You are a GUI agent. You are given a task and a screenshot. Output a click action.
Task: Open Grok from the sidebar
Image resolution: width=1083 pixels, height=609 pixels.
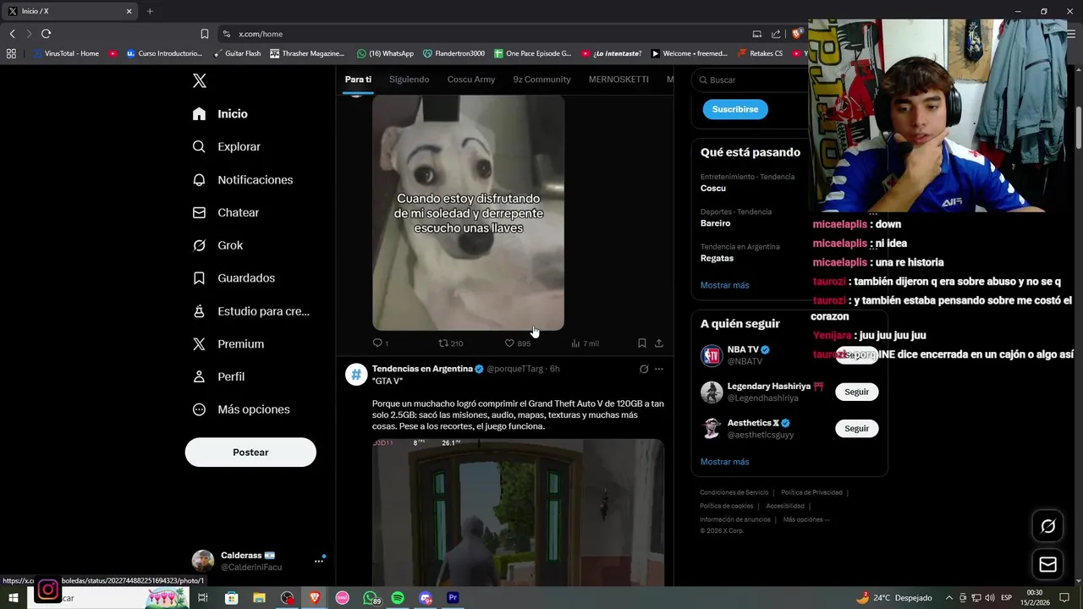(217, 245)
